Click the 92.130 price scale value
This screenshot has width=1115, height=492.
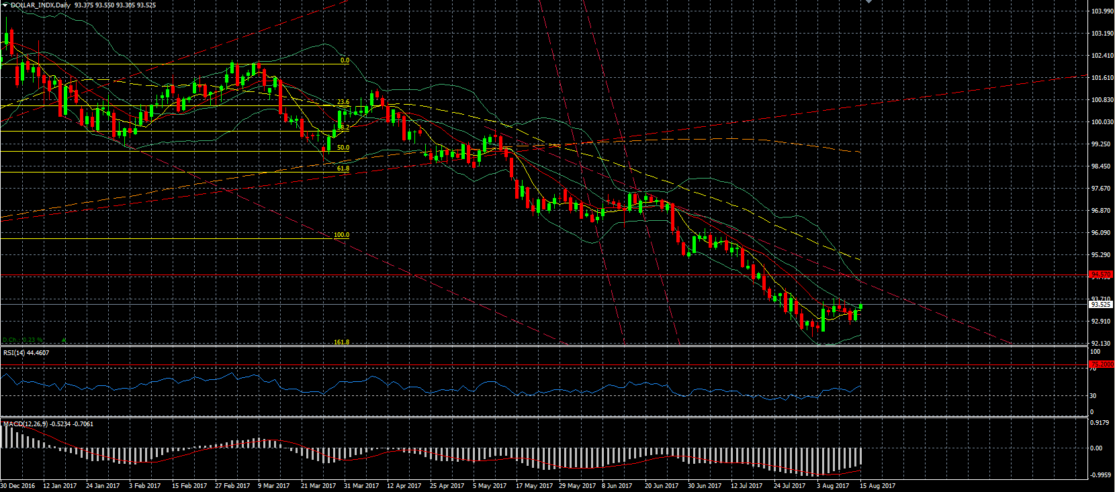tap(1100, 344)
